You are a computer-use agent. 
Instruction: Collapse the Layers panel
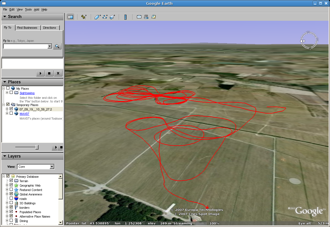[5, 156]
